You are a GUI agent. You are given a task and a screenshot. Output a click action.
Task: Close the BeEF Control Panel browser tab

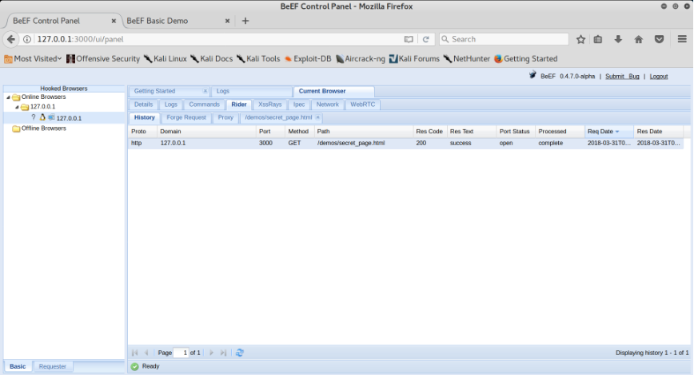[114, 21]
